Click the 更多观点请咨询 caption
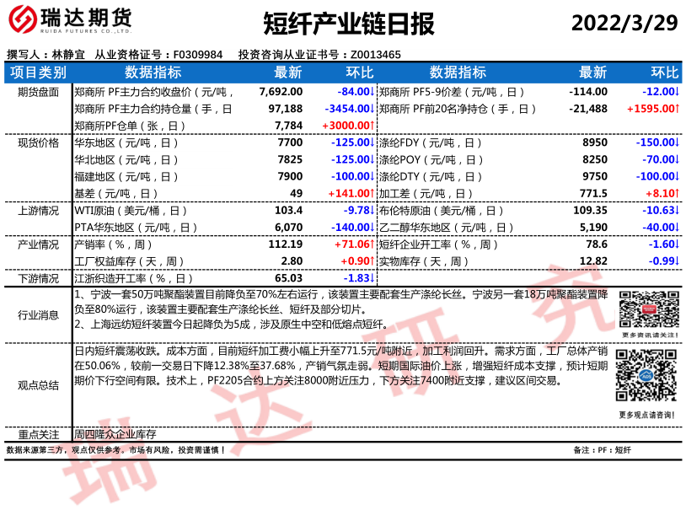The image size is (686, 510). click(646, 415)
